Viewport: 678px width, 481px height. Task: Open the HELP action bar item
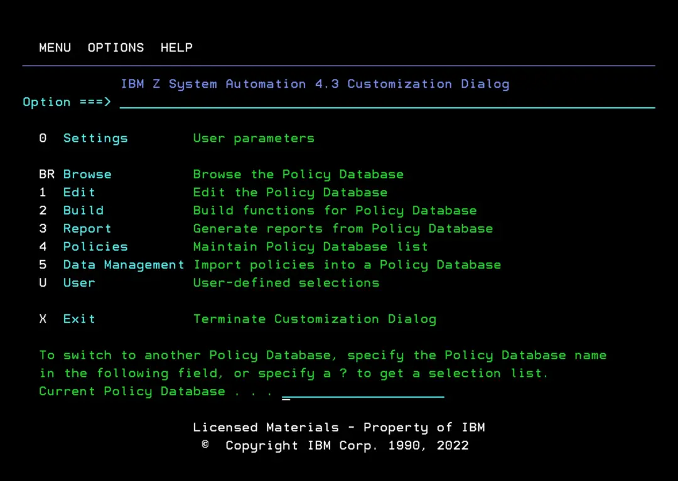(x=176, y=48)
